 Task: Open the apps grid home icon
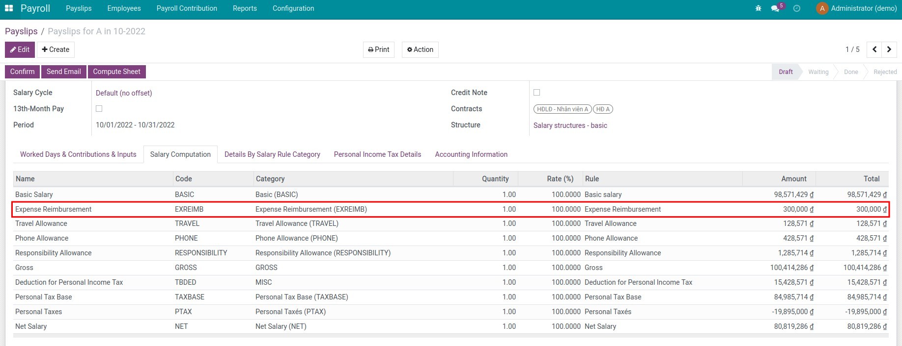tap(9, 8)
